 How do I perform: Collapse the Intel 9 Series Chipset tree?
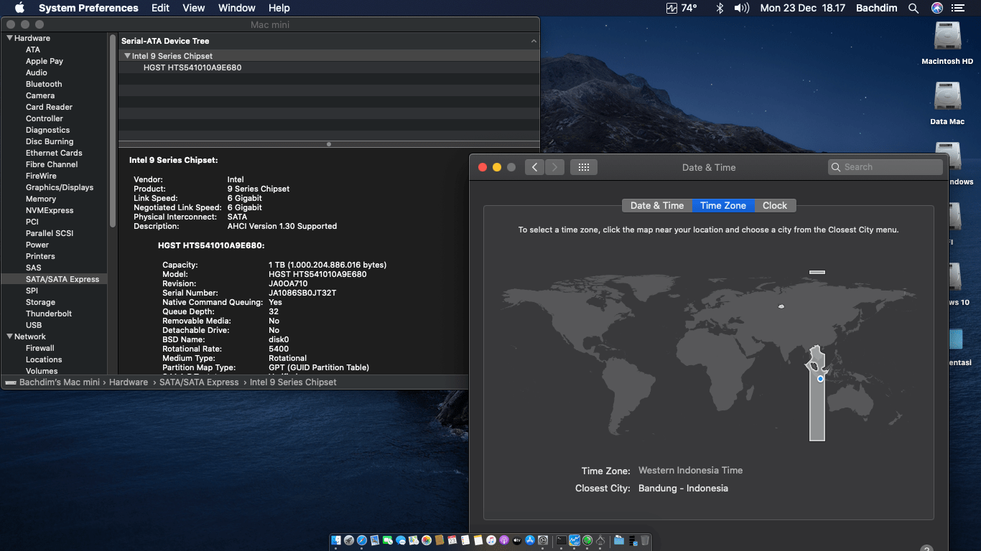click(x=127, y=56)
